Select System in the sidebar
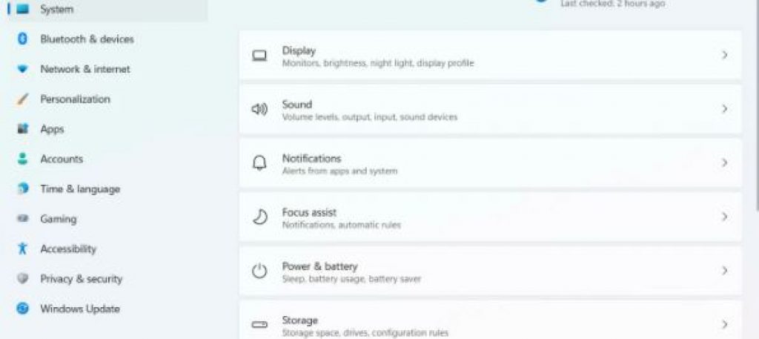 (x=56, y=10)
